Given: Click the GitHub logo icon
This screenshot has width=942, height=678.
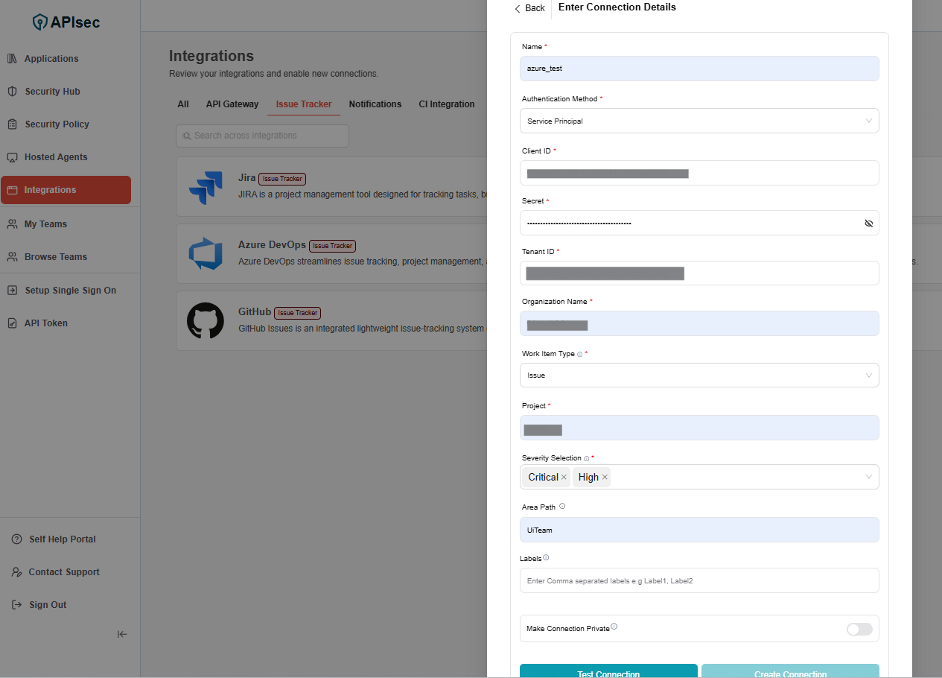Looking at the screenshot, I should (206, 320).
